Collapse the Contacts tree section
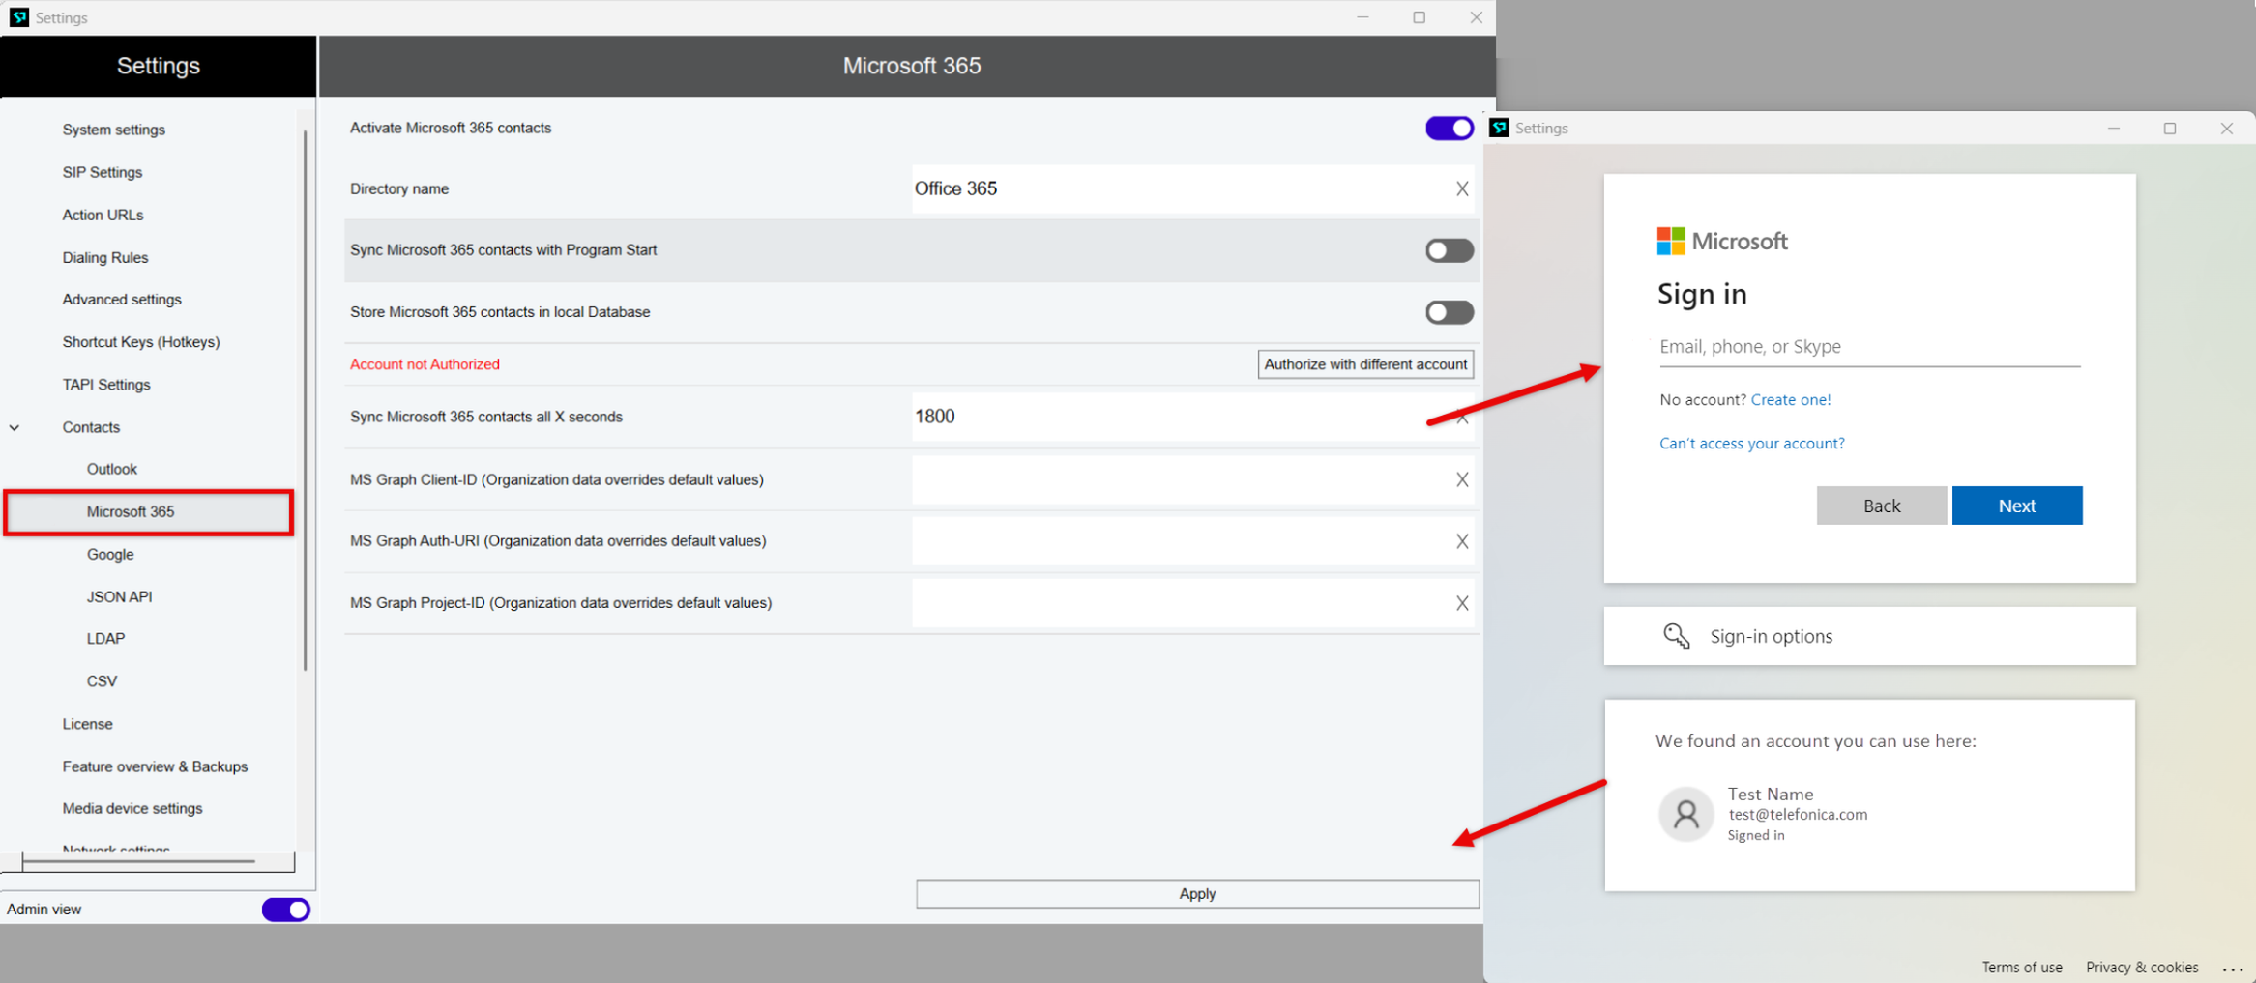This screenshot has height=983, width=2256. pyautogui.click(x=15, y=427)
